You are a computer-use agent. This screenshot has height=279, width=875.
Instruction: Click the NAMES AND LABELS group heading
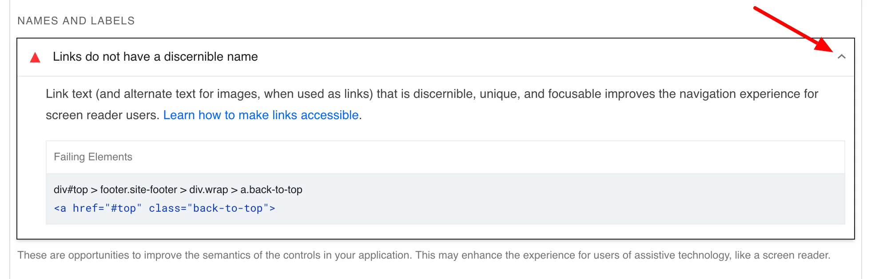click(x=76, y=21)
